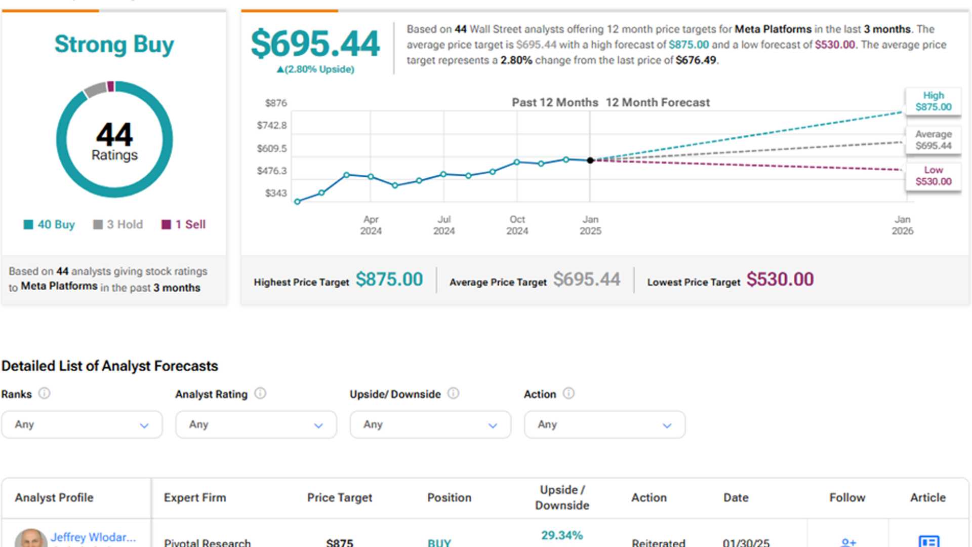Expand the Ranks filter dropdown
The height and width of the screenshot is (547, 972).
coord(82,424)
